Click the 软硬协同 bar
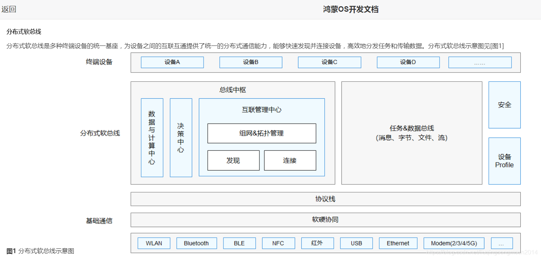Viewport: 541px width, 259px height. (326, 220)
